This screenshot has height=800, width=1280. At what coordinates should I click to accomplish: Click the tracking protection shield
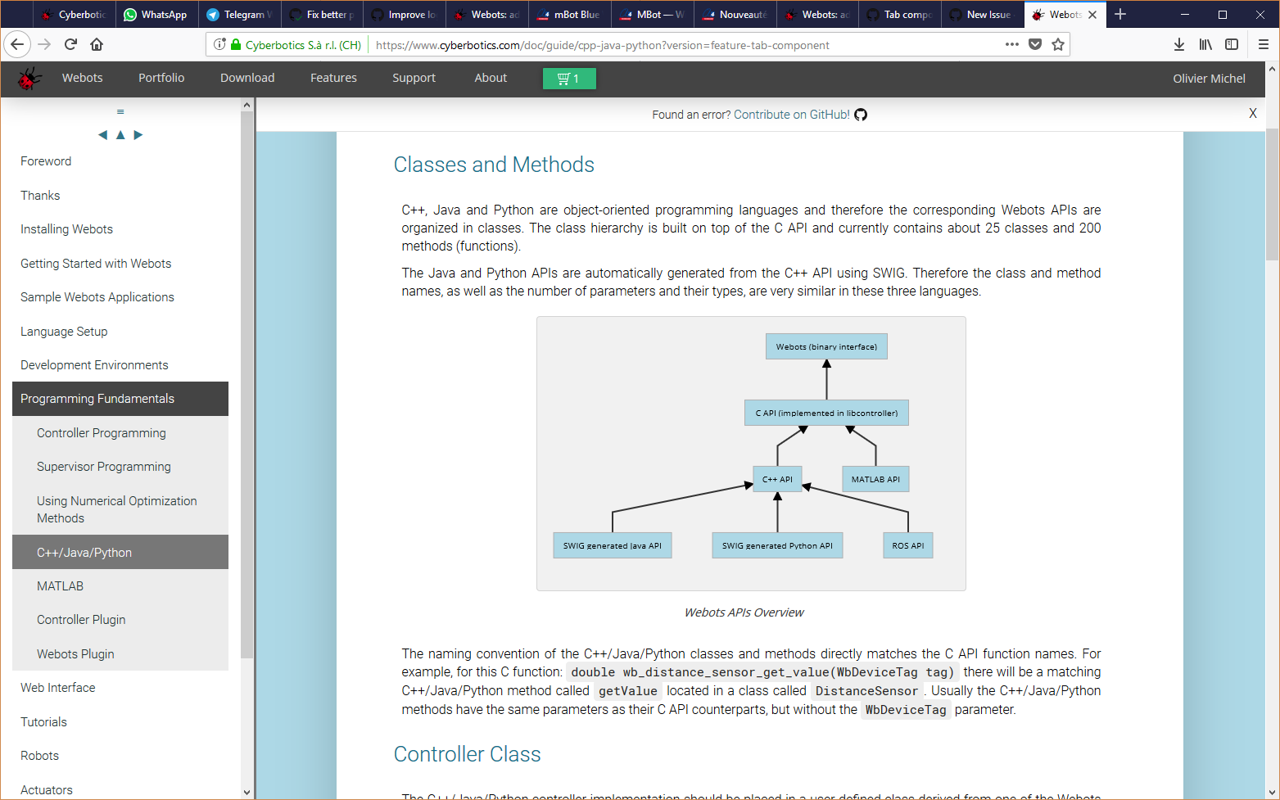coord(219,44)
